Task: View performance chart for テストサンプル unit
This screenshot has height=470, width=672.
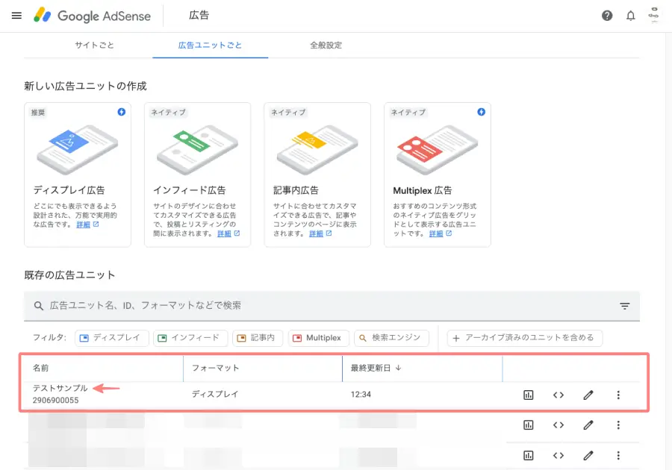Action: [529, 395]
